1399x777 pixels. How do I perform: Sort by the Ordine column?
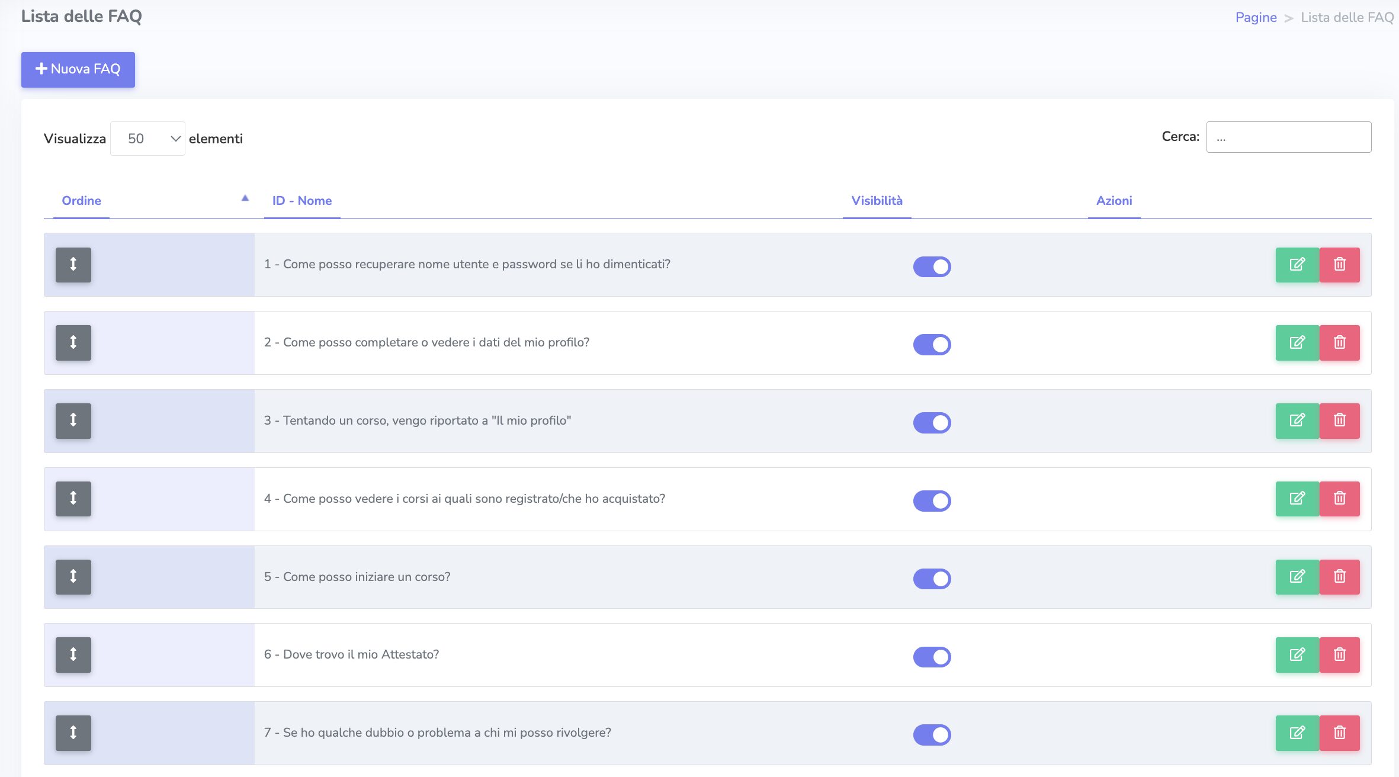(82, 201)
